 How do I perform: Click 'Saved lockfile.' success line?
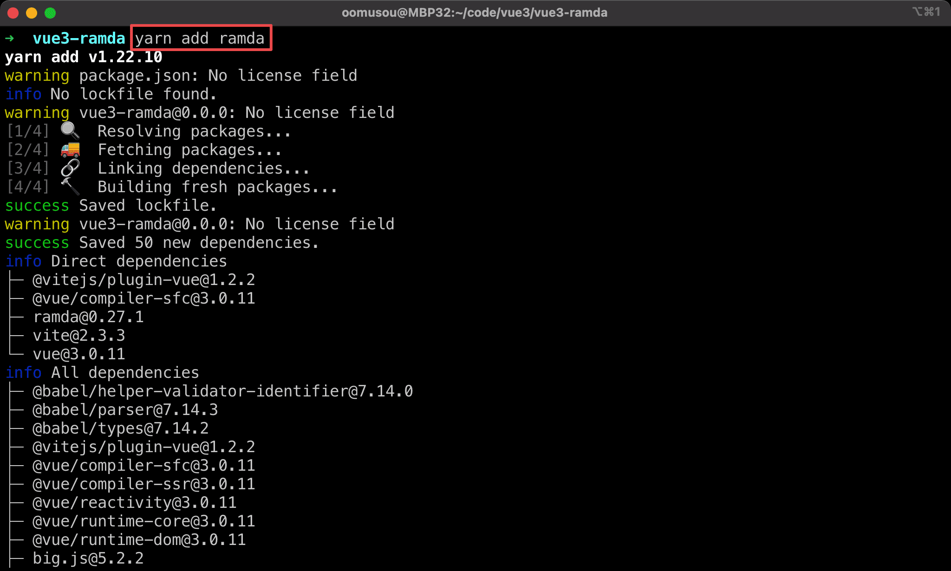pos(148,206)
